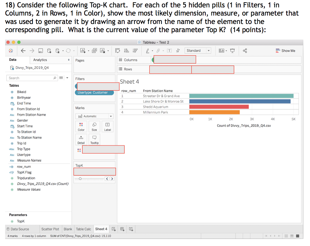Screen dimensions: 310x246
Task: Click the share workbook icon
Action: [x=245, y=51]
